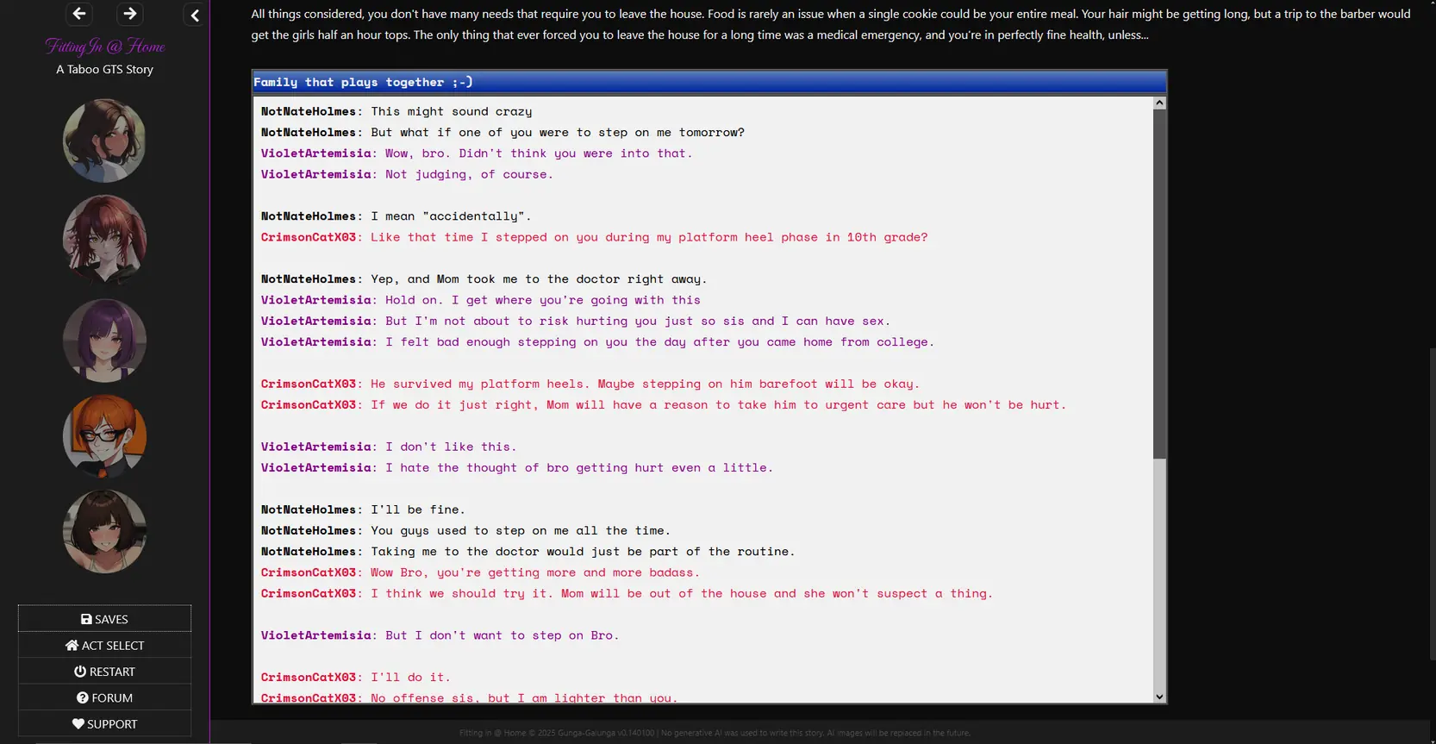Click the main page scrollbar on right edge

coord(1432,500)
